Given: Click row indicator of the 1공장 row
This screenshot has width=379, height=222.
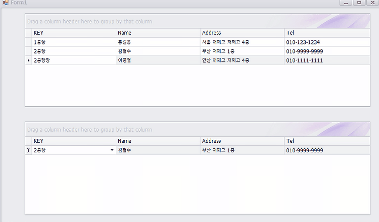Looking at the screenshot, I should point(28,42).
